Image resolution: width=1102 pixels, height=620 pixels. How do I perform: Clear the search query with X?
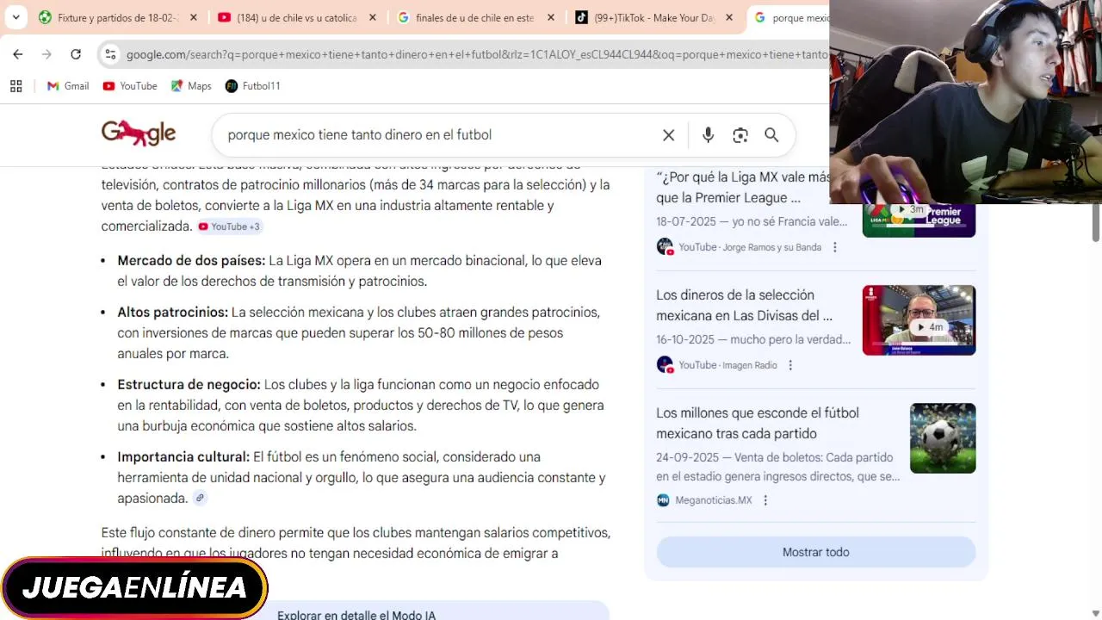(x=668, y=135)
